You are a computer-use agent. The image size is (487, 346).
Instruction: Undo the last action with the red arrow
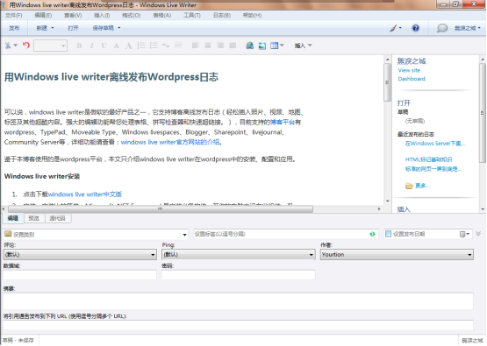(26, 46)
